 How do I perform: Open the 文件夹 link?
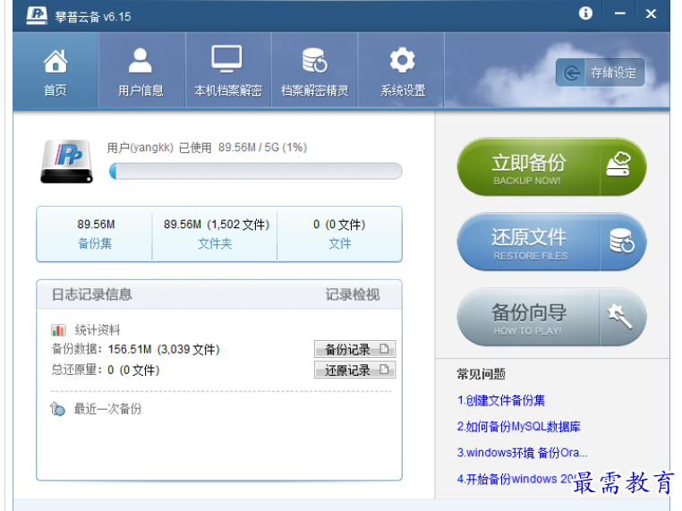[x=215, y=243]
